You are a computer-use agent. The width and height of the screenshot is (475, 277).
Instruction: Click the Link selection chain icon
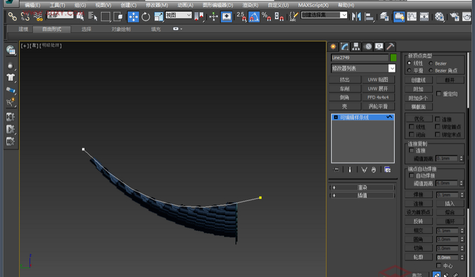pyautogui.click(x=12, y=17)
